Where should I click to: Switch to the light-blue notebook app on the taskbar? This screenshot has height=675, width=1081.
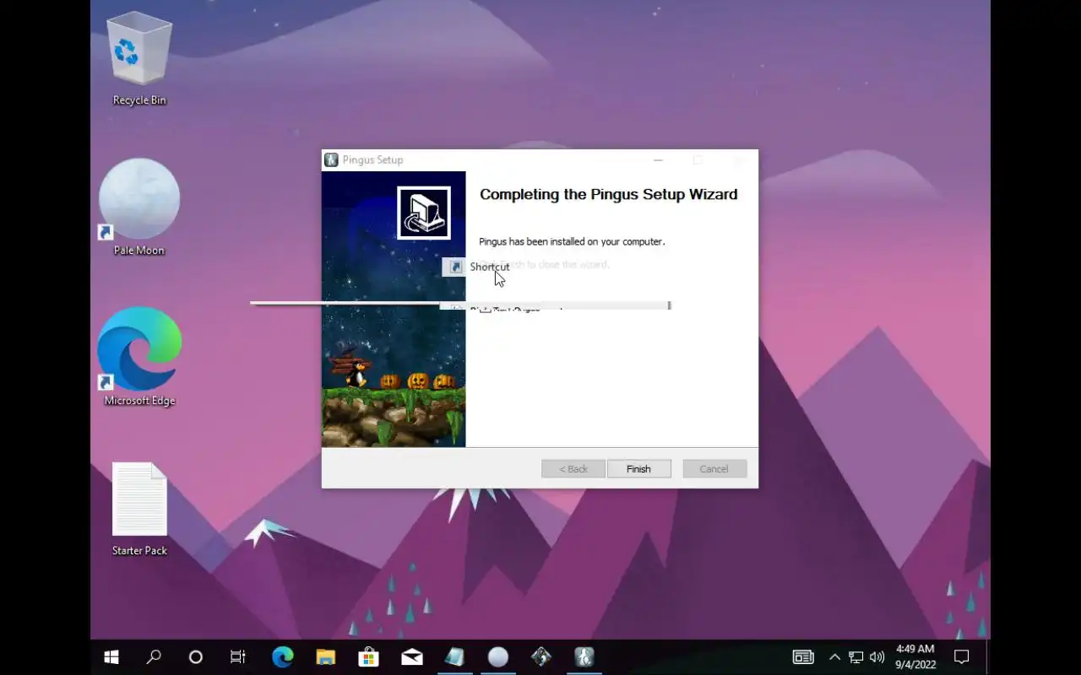(x=455, y=657)
